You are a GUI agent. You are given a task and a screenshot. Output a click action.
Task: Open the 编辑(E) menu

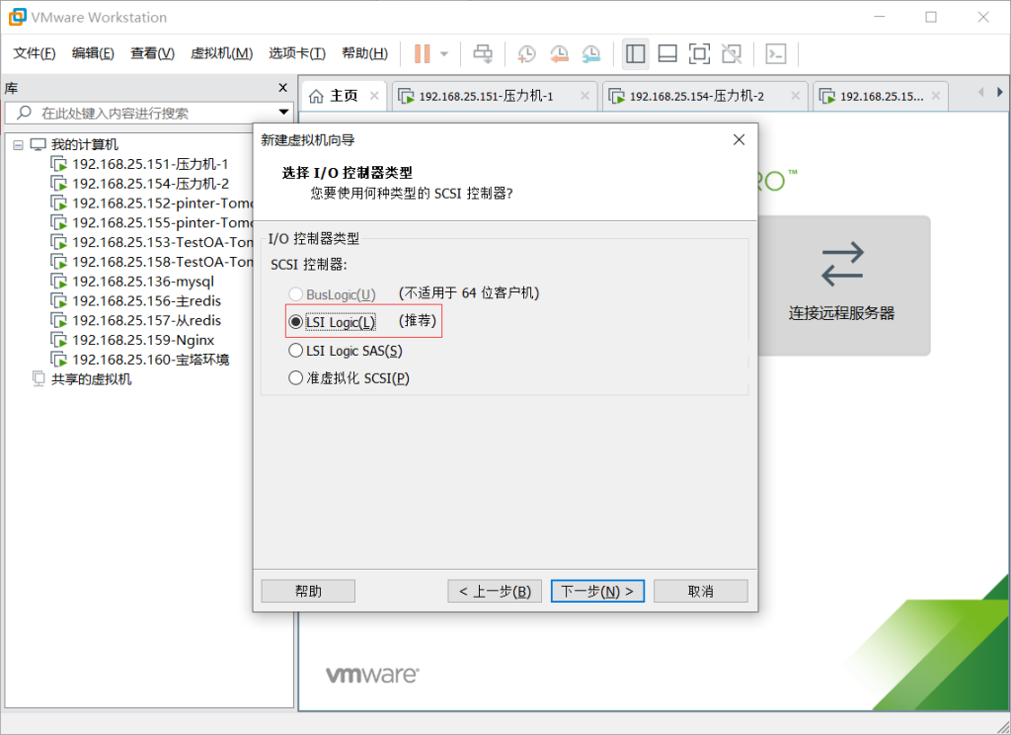coord(93,53)
